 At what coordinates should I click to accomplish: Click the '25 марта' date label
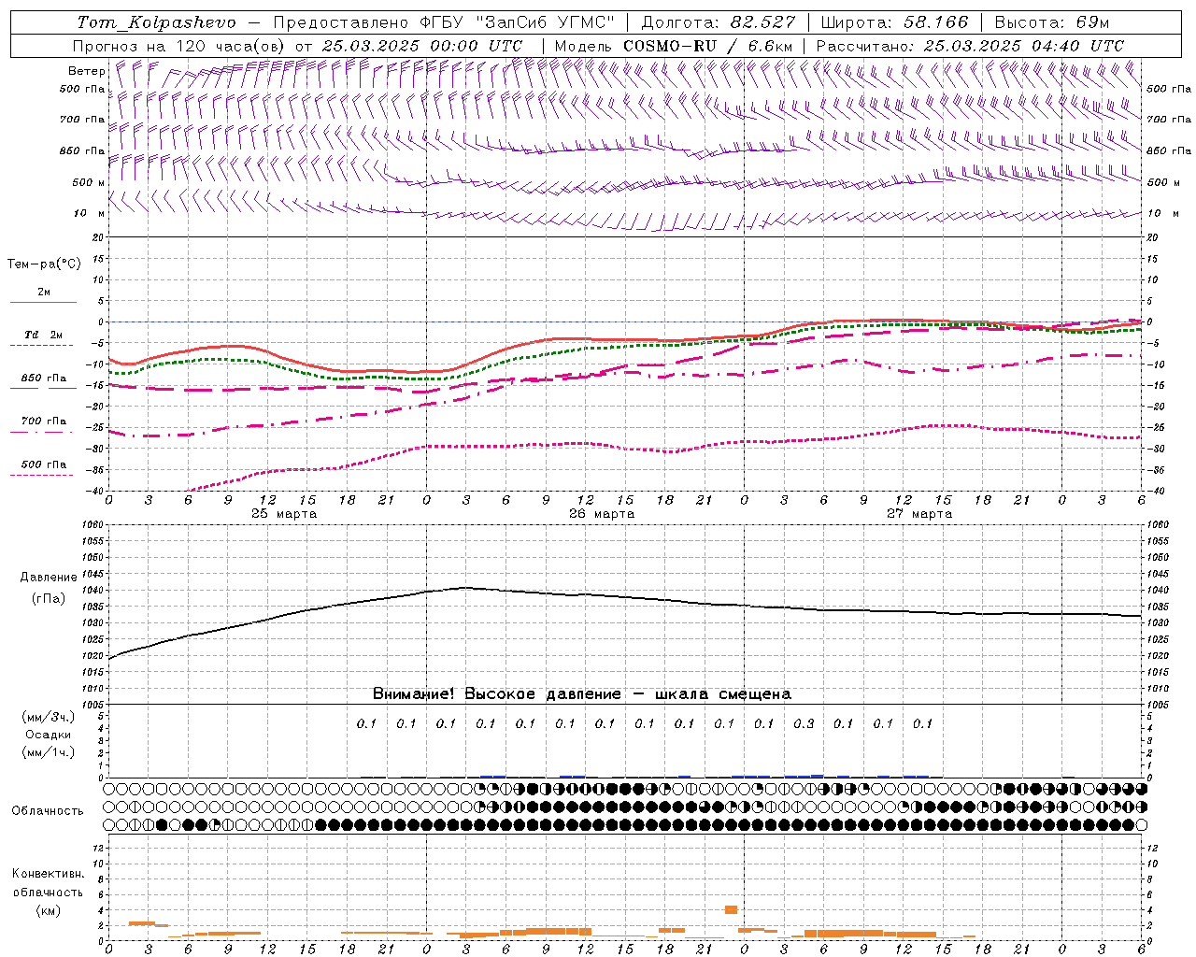click(x=284, y=514)
